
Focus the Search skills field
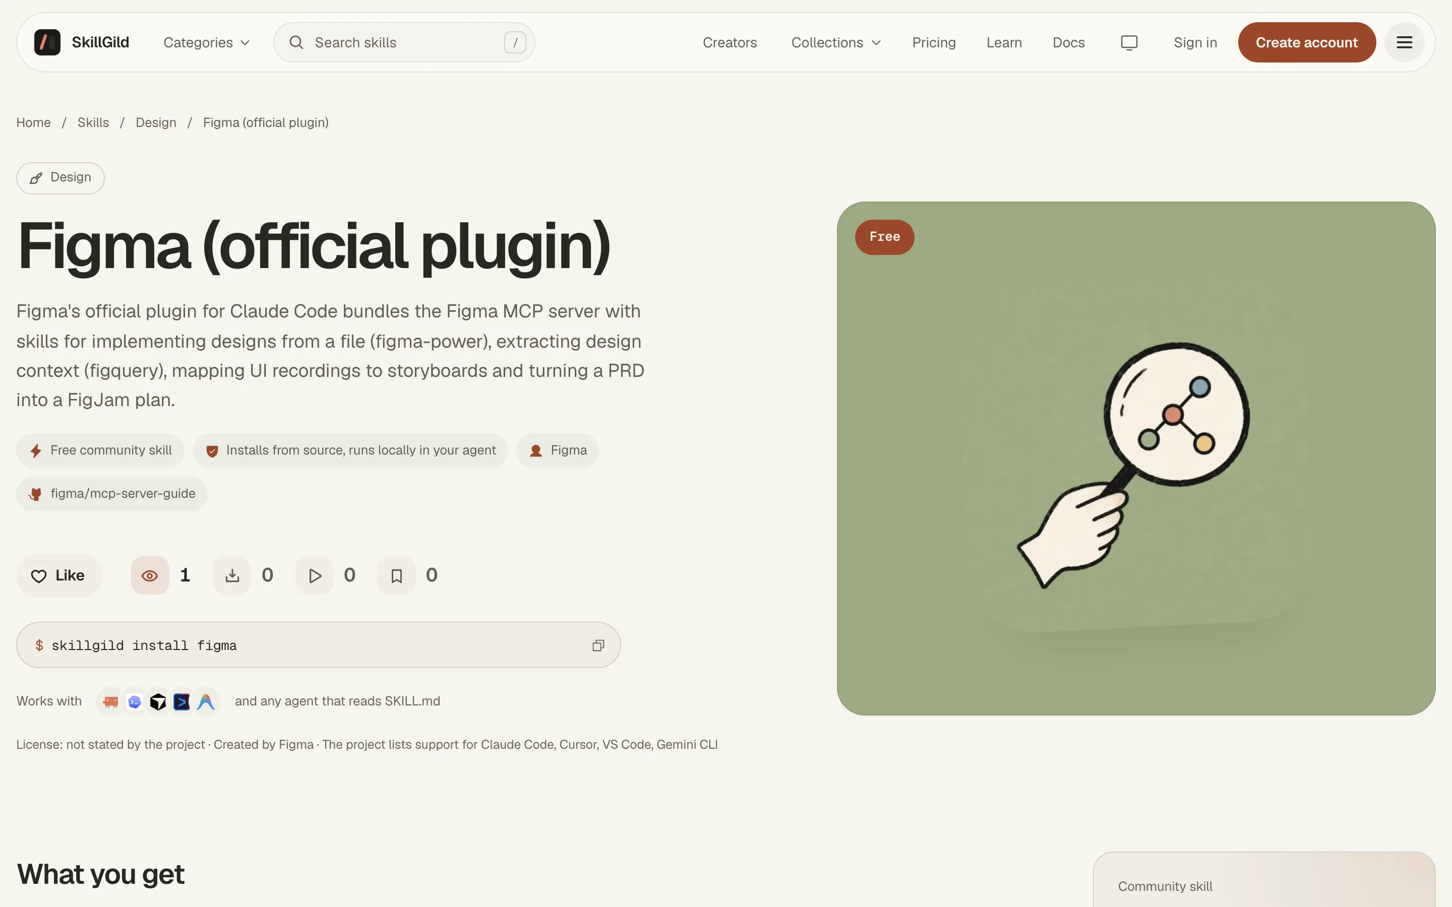pos(404,43)
